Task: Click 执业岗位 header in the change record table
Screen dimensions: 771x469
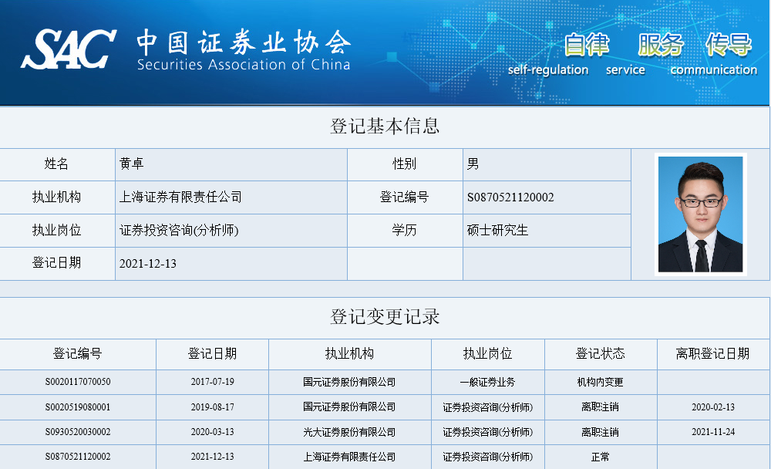Action: 488,354
